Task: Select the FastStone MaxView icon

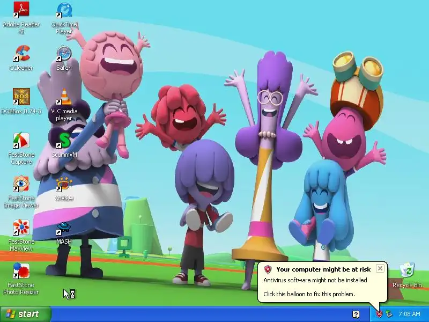Action: [x=21, y=228]
